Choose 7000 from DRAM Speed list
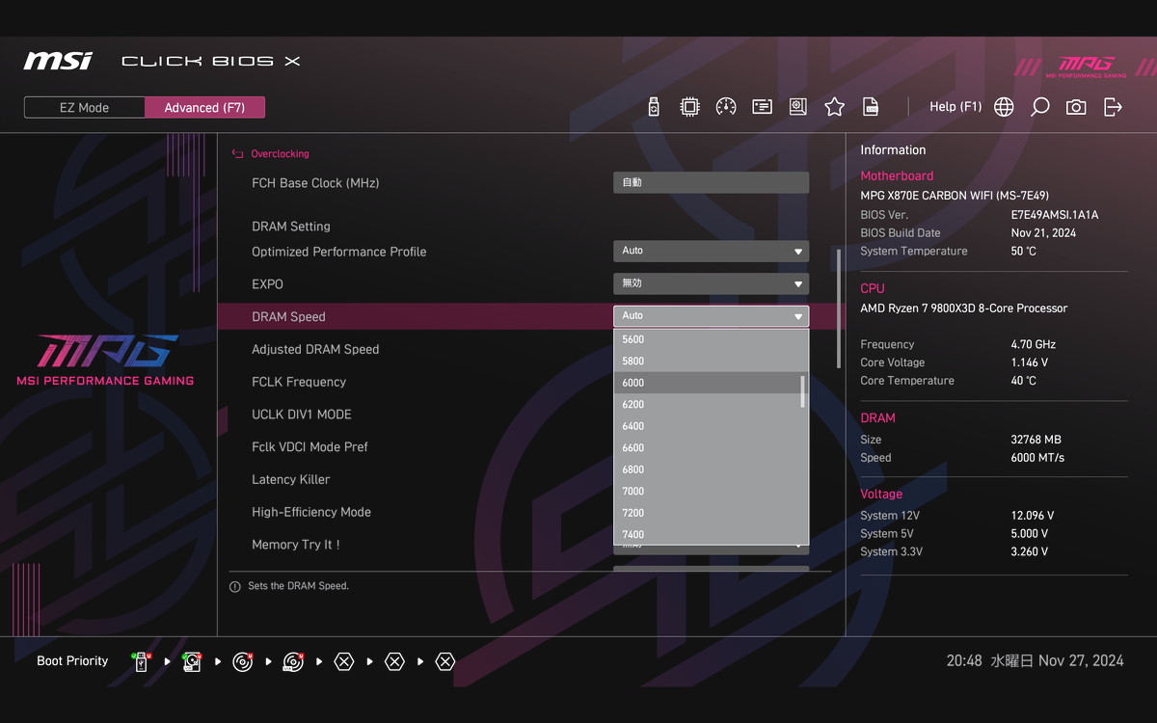The image size is (1157, 723). tap(707, 492)
